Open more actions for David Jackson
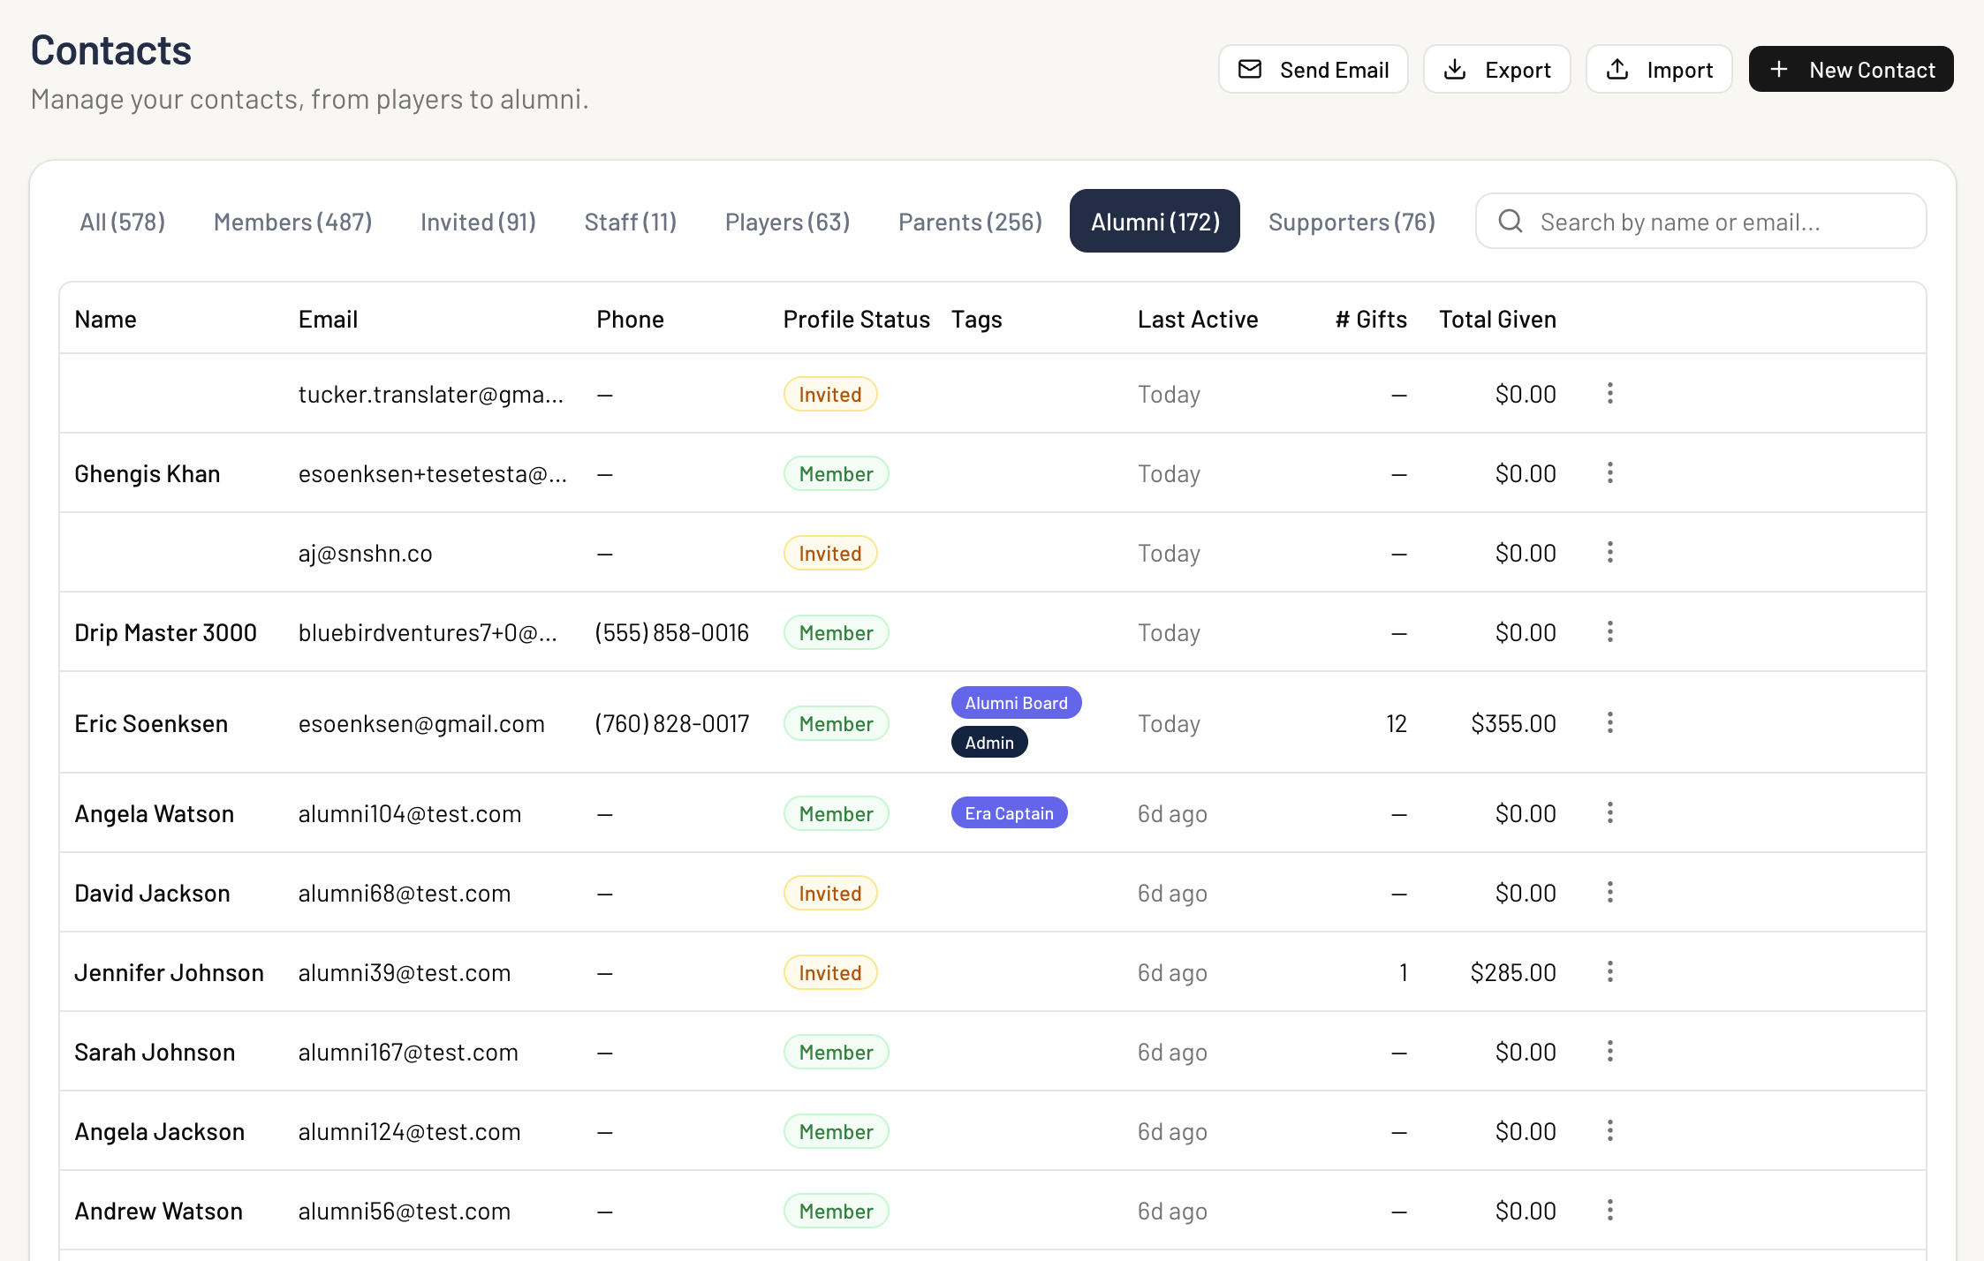 click(1609, 893)
